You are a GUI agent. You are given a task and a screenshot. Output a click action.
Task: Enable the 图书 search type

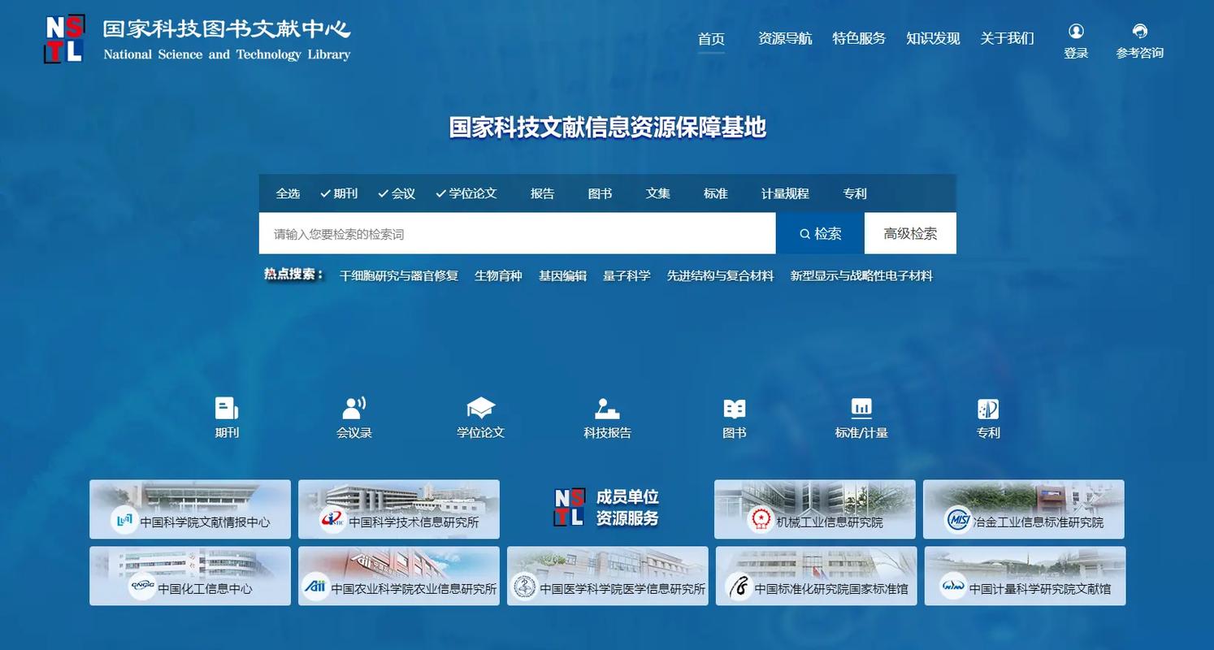click(600, 193)
